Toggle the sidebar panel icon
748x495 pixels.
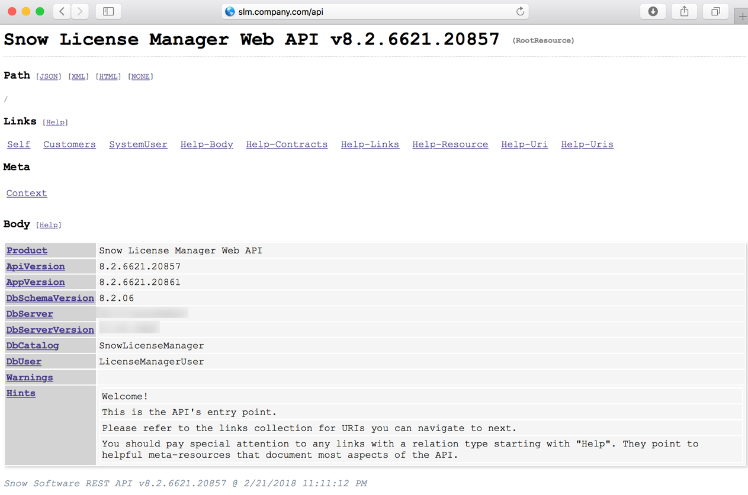click(x=108, y=11)
